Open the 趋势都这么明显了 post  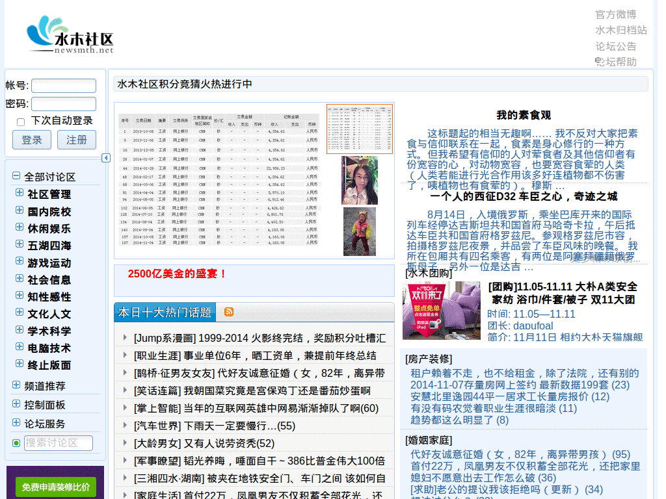(x=460, y=420)
